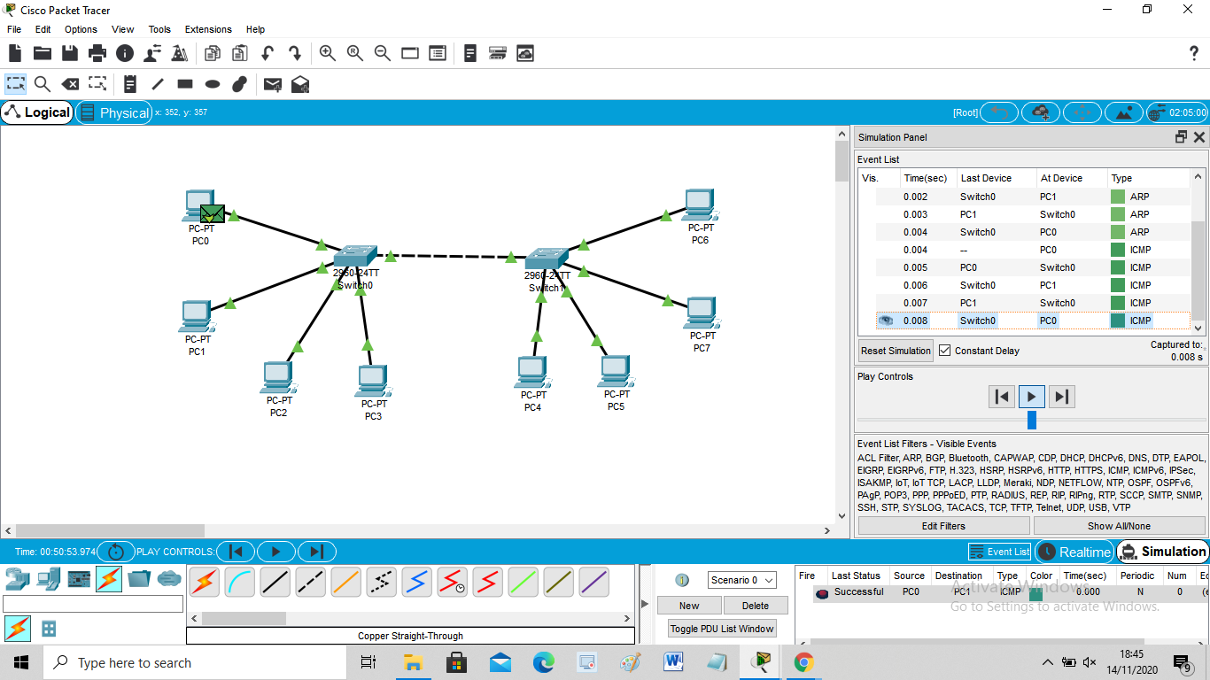Step forward in Simulation Panel controls

[x=1062, y=397]
